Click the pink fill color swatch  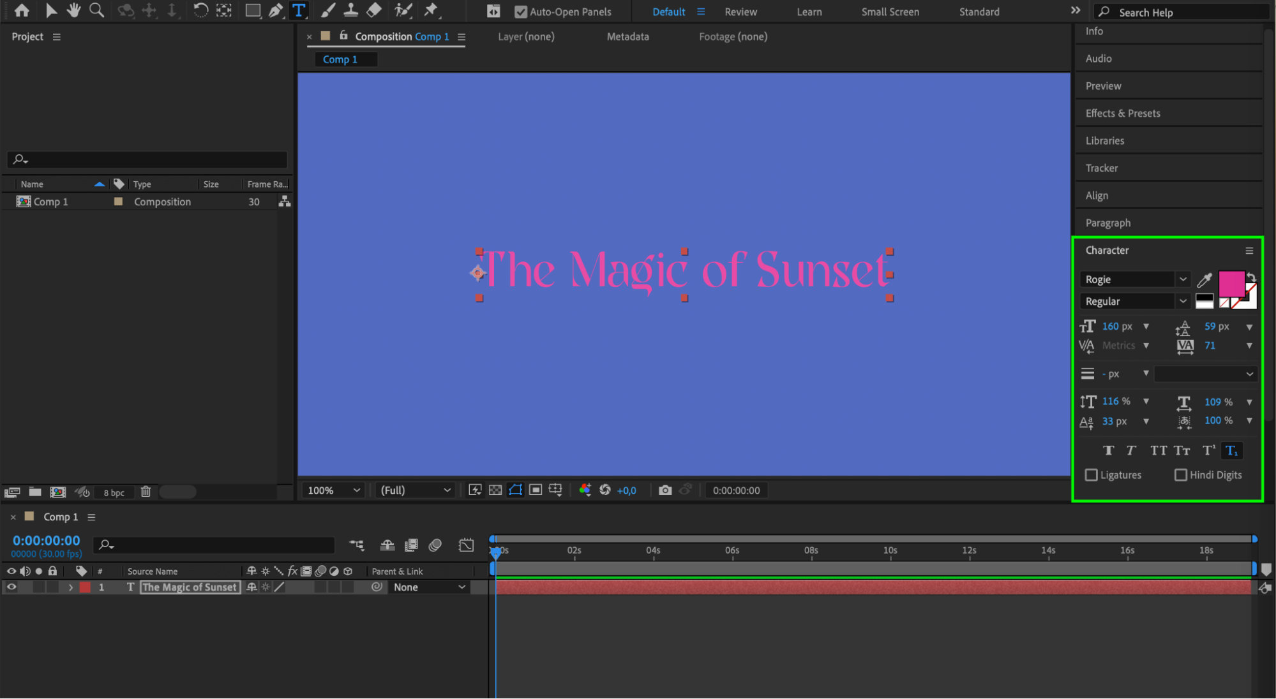[1231, 283]
